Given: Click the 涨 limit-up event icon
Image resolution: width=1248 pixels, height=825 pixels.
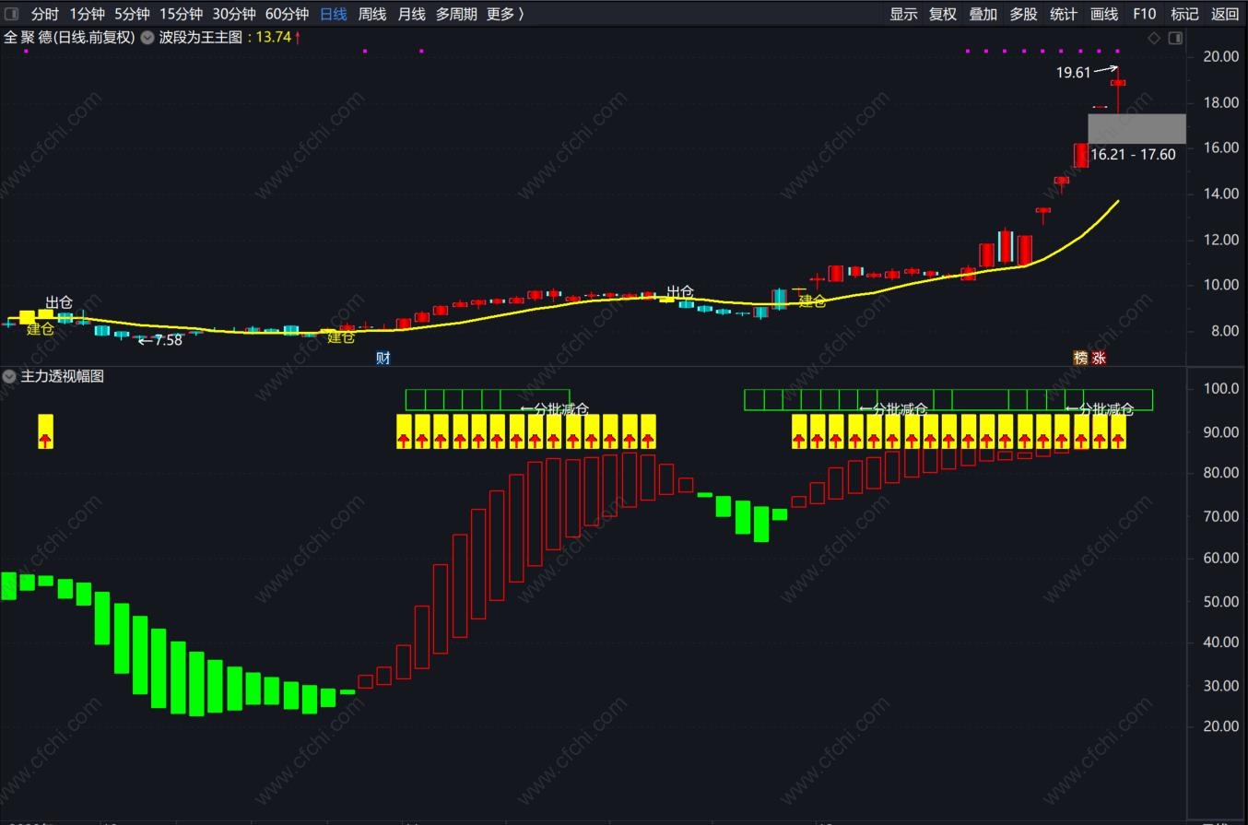Looking at the screenshot, I should click(x=1099, y=358).
